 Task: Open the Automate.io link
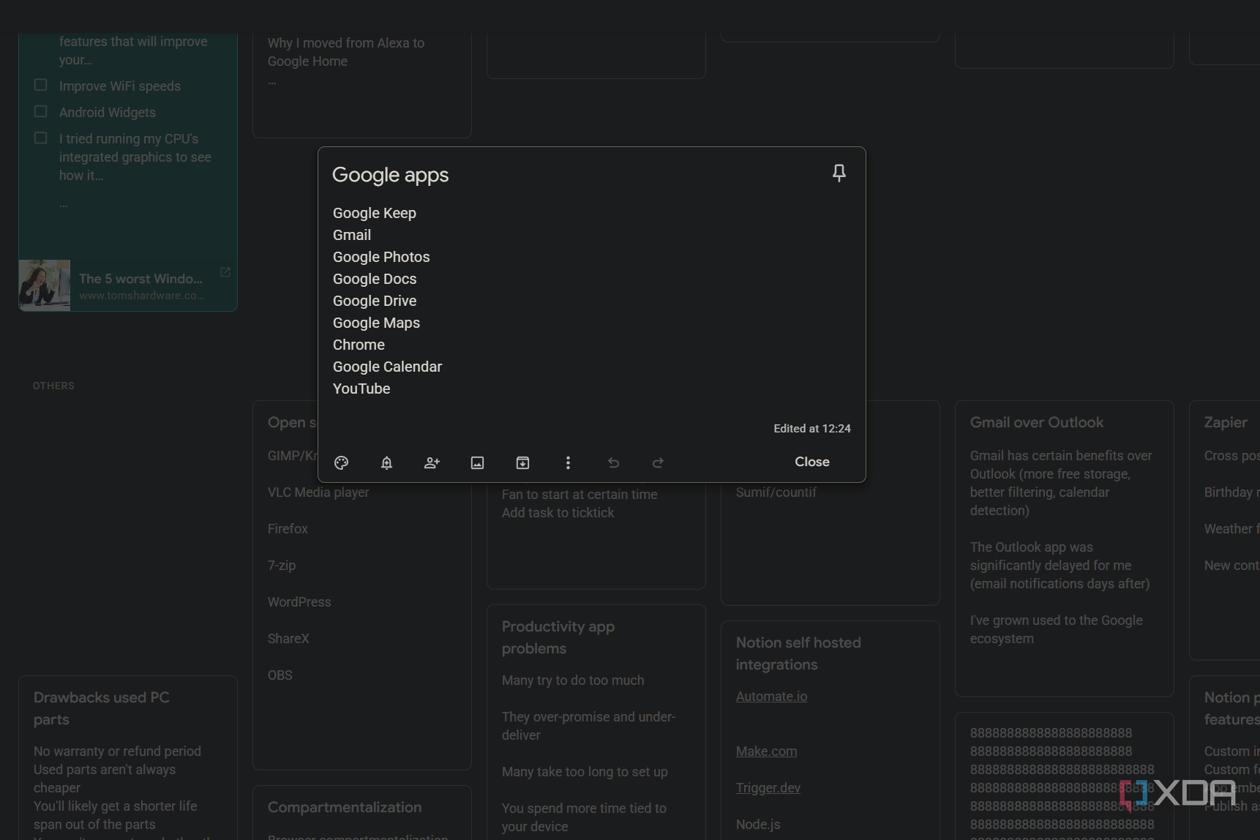[x=771, y=697]
